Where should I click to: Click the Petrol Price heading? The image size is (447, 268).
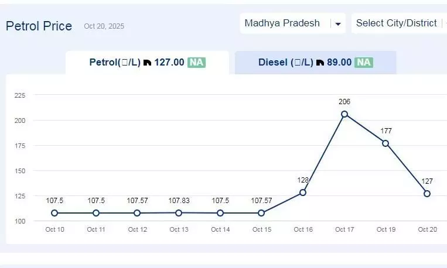(x=39, y=26)
